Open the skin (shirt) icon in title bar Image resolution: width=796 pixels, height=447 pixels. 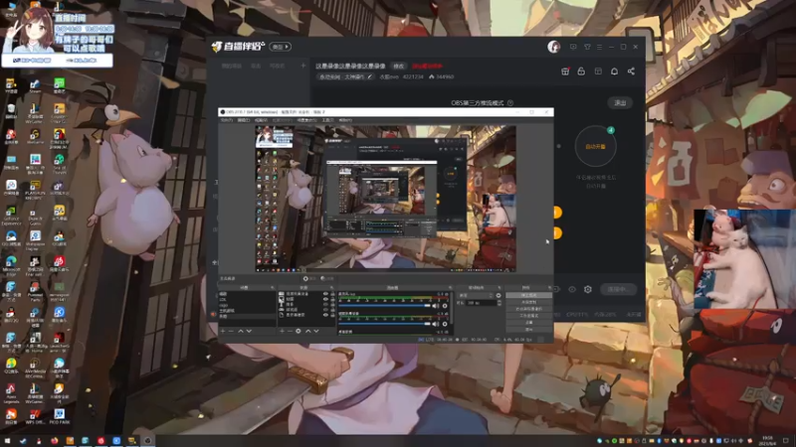[587, 47]
